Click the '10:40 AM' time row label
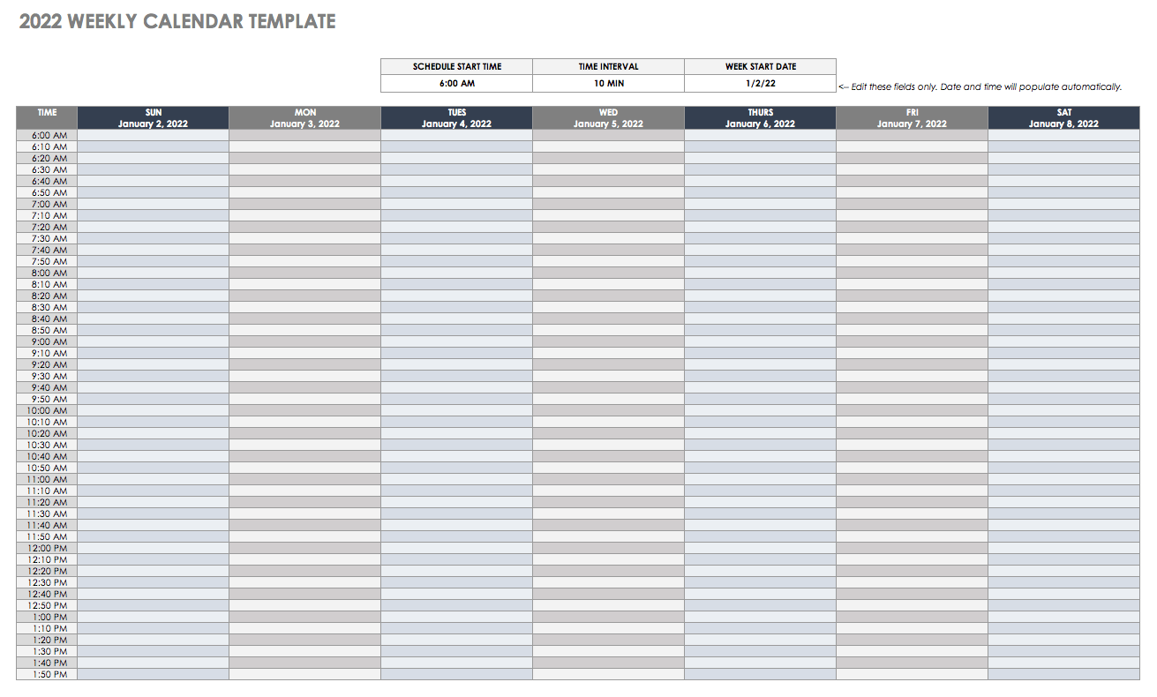This screenshot has width=1157, height=697. (47, 456)
